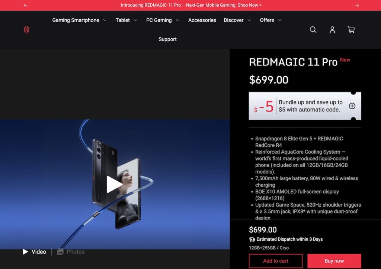The height and width of the screenshot is (269, 381).
Task: Click the Add to cart button
Action: [275, 261]
